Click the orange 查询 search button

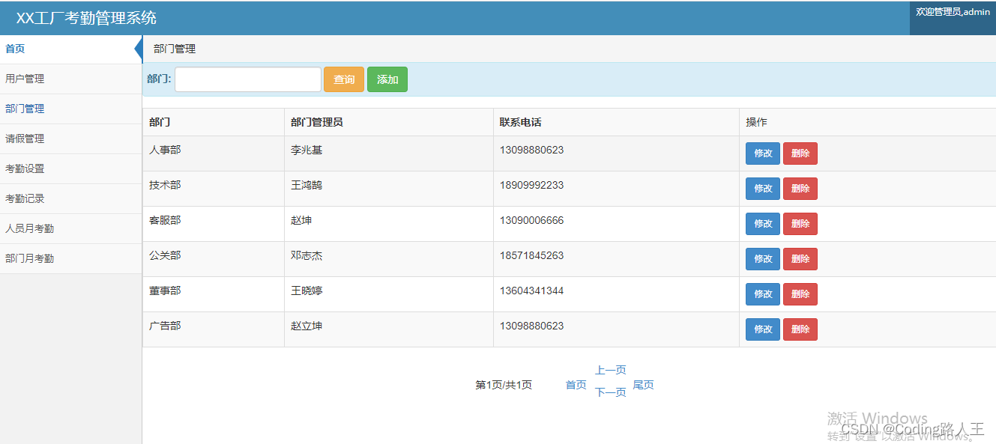[343, 79]
